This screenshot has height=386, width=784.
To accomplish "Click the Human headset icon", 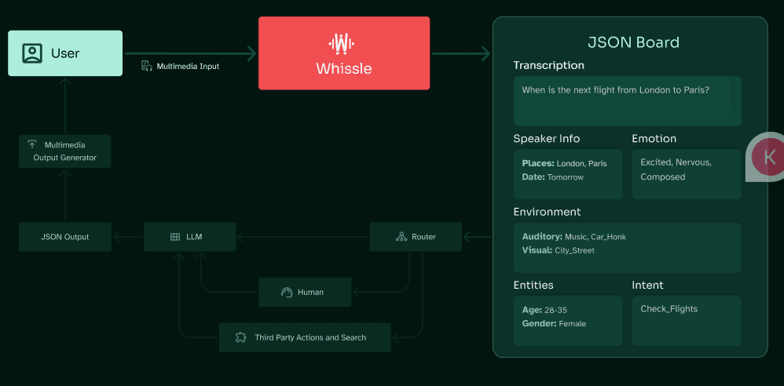I will tap(287, 292).
